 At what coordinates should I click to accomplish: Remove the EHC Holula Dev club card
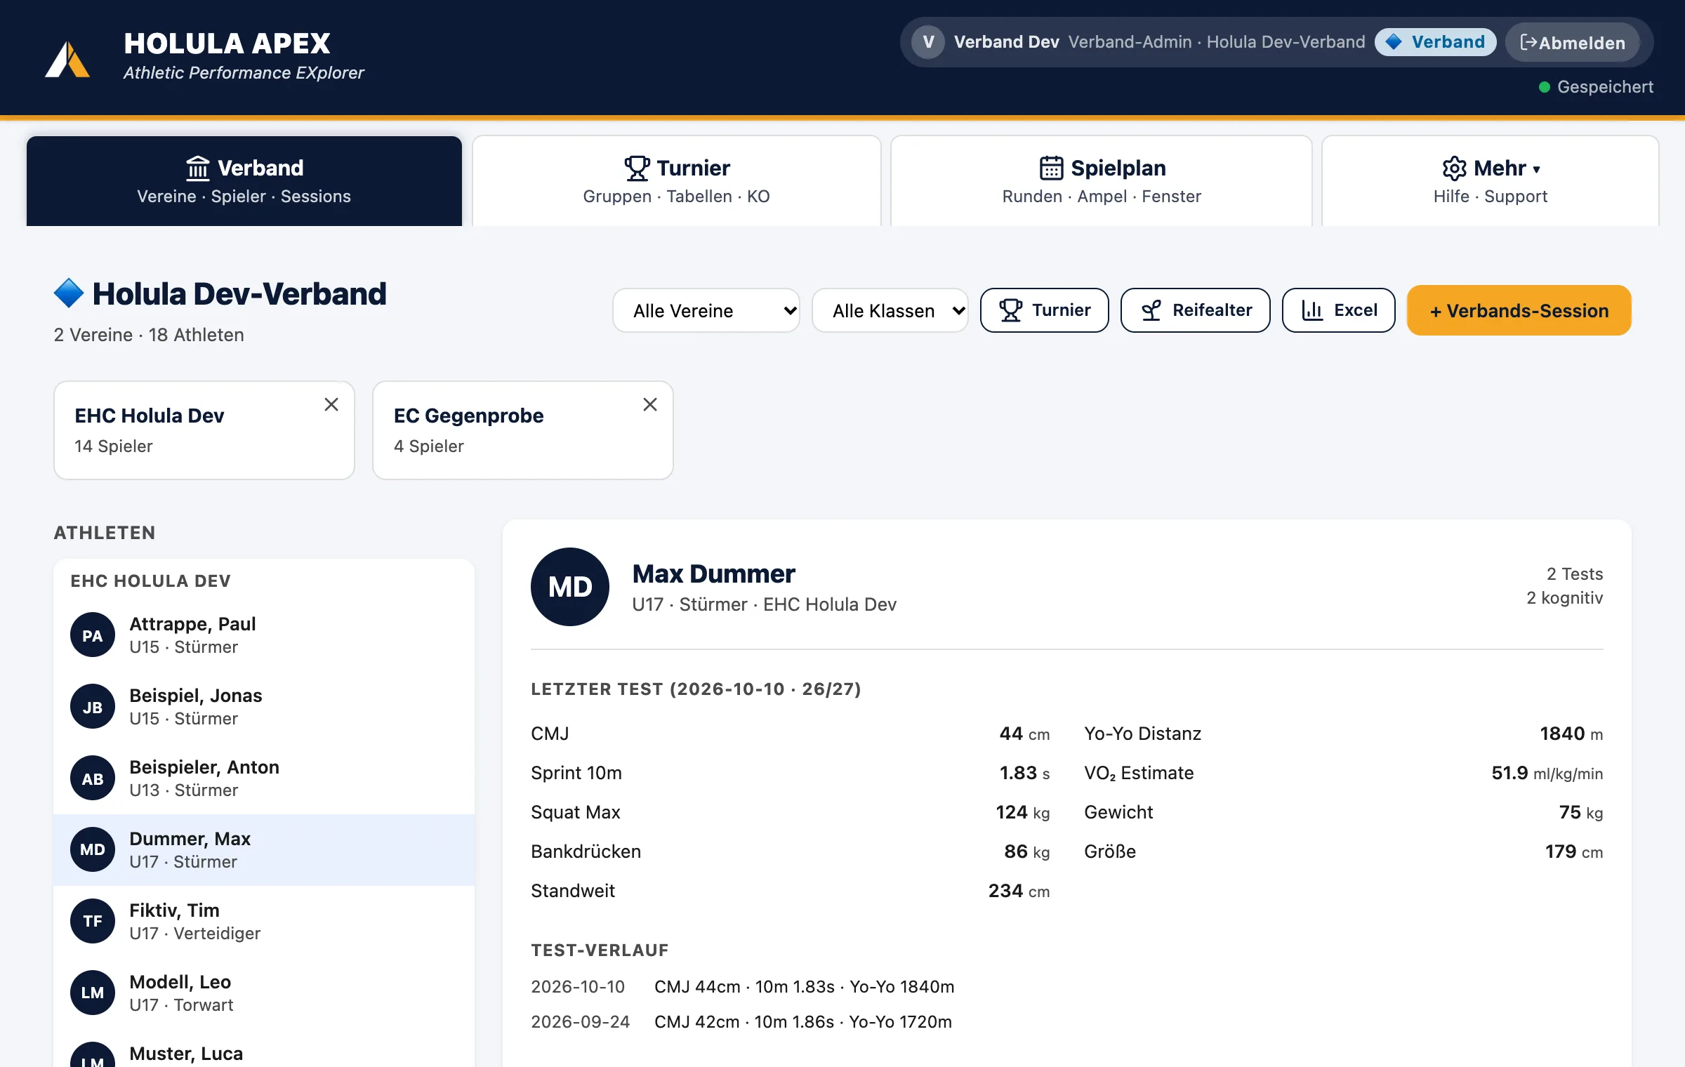click(x=331, y=404)
